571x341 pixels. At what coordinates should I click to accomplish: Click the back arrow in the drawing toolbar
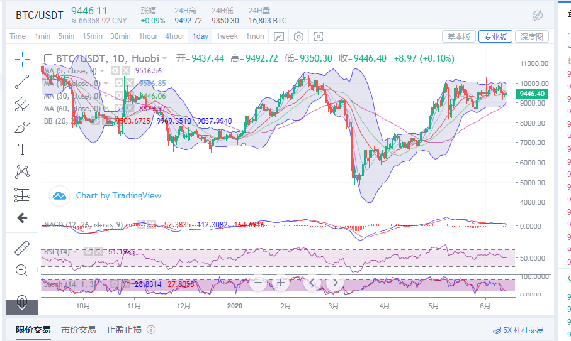tap(22, 218)
